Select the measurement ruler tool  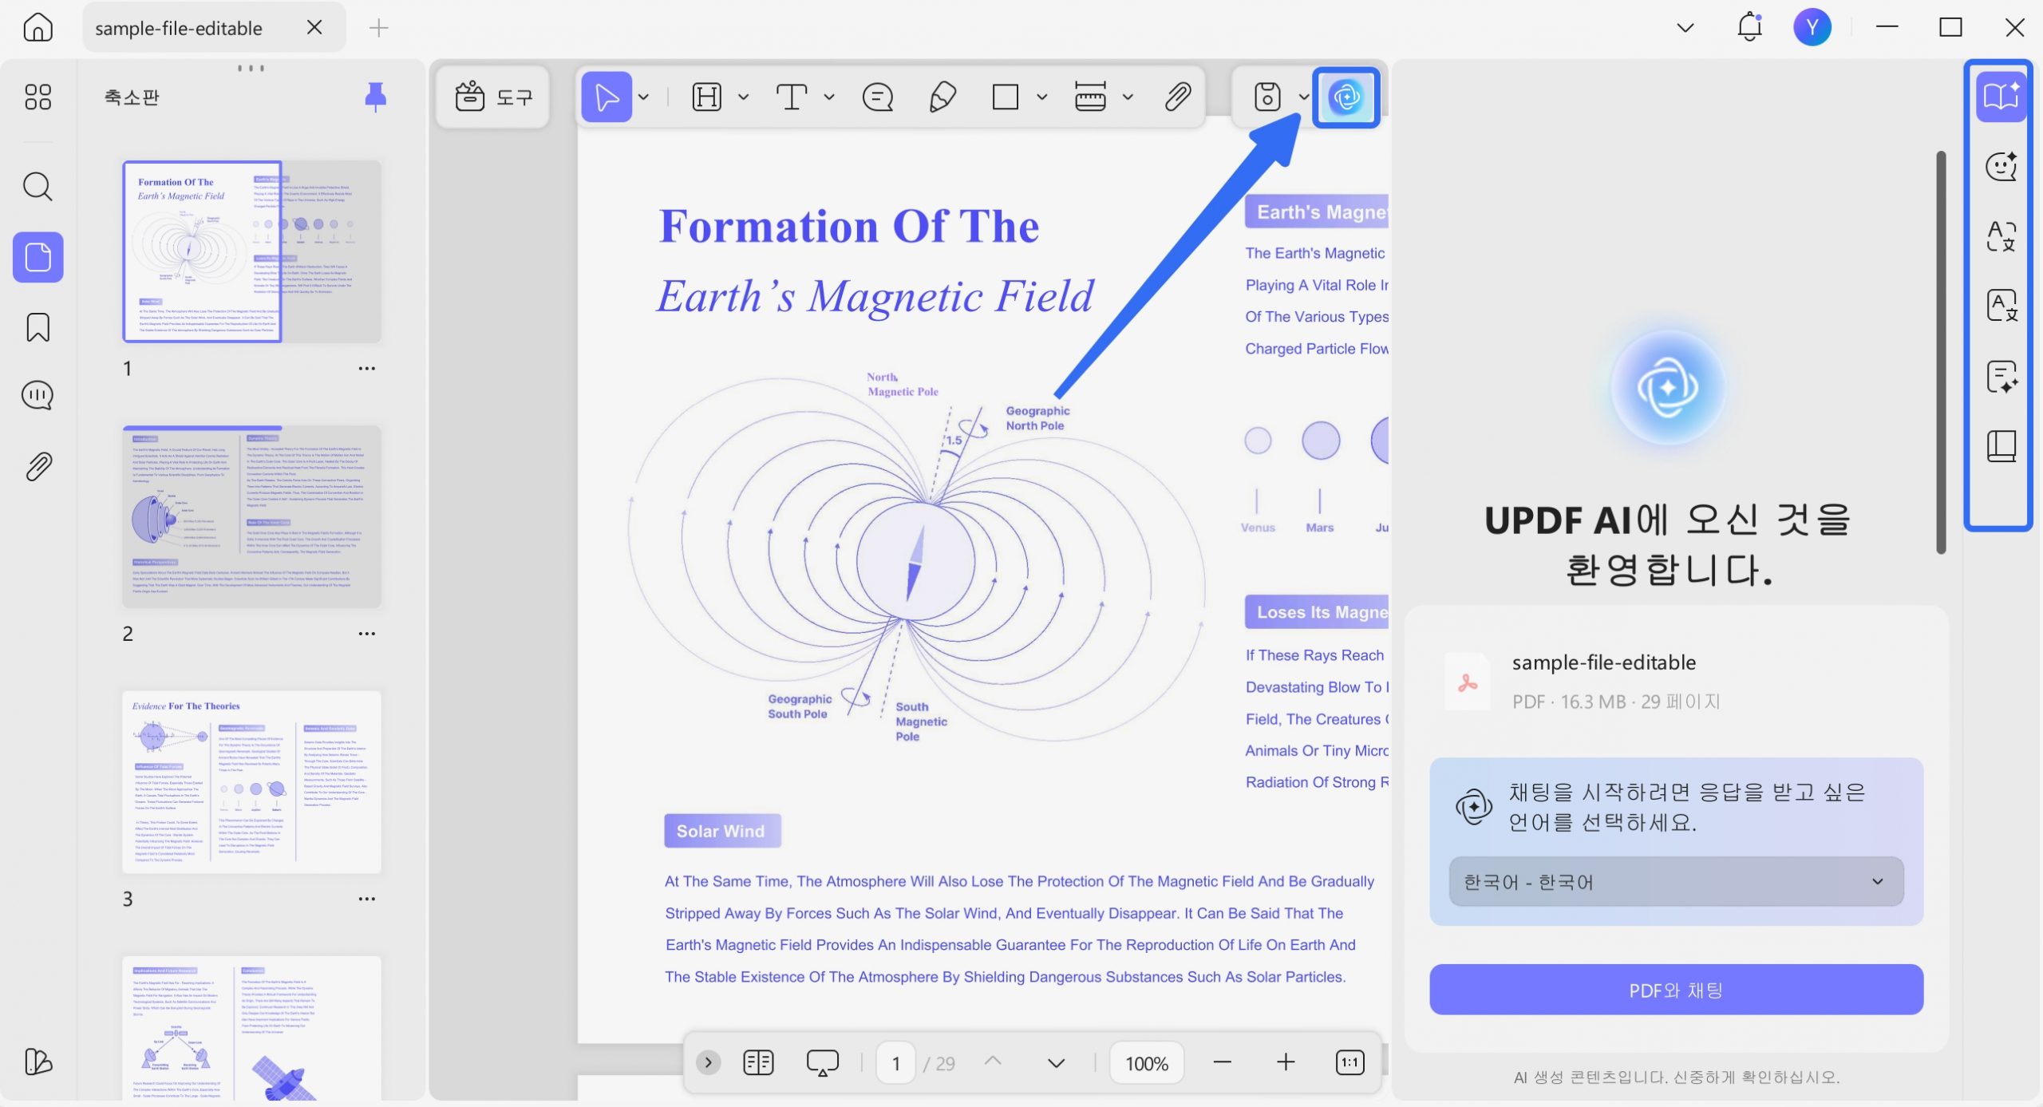click(1090, 97)
